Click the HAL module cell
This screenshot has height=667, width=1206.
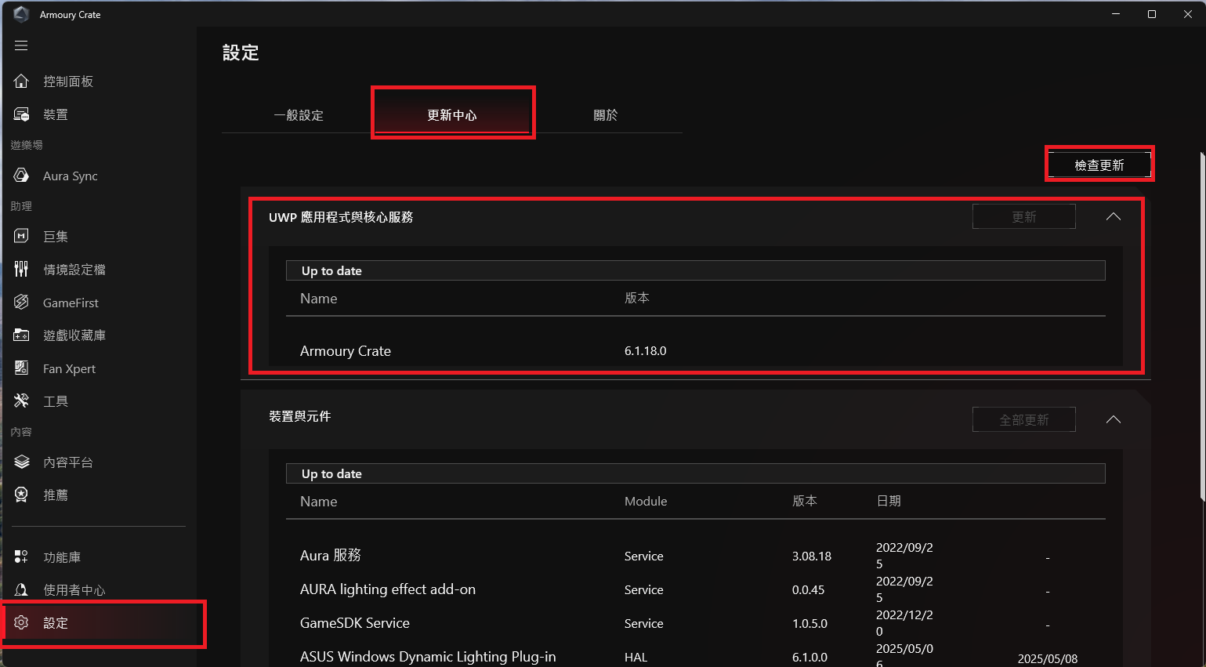pyautogui.click(x=636, y=657)
